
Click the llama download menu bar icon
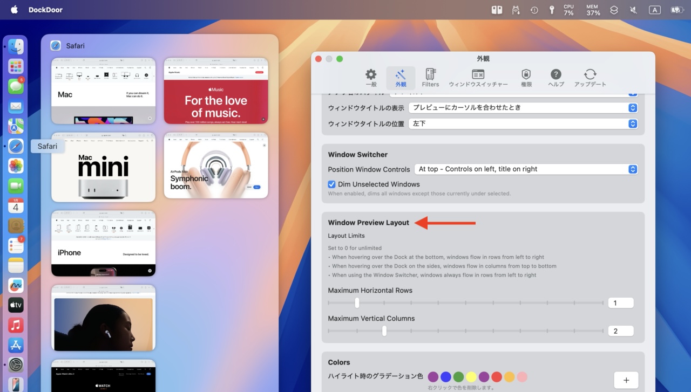coord(516,10)
